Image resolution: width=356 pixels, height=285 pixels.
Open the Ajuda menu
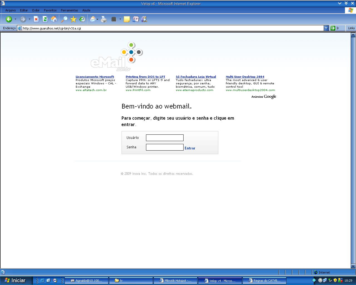(x=86, y=10)
